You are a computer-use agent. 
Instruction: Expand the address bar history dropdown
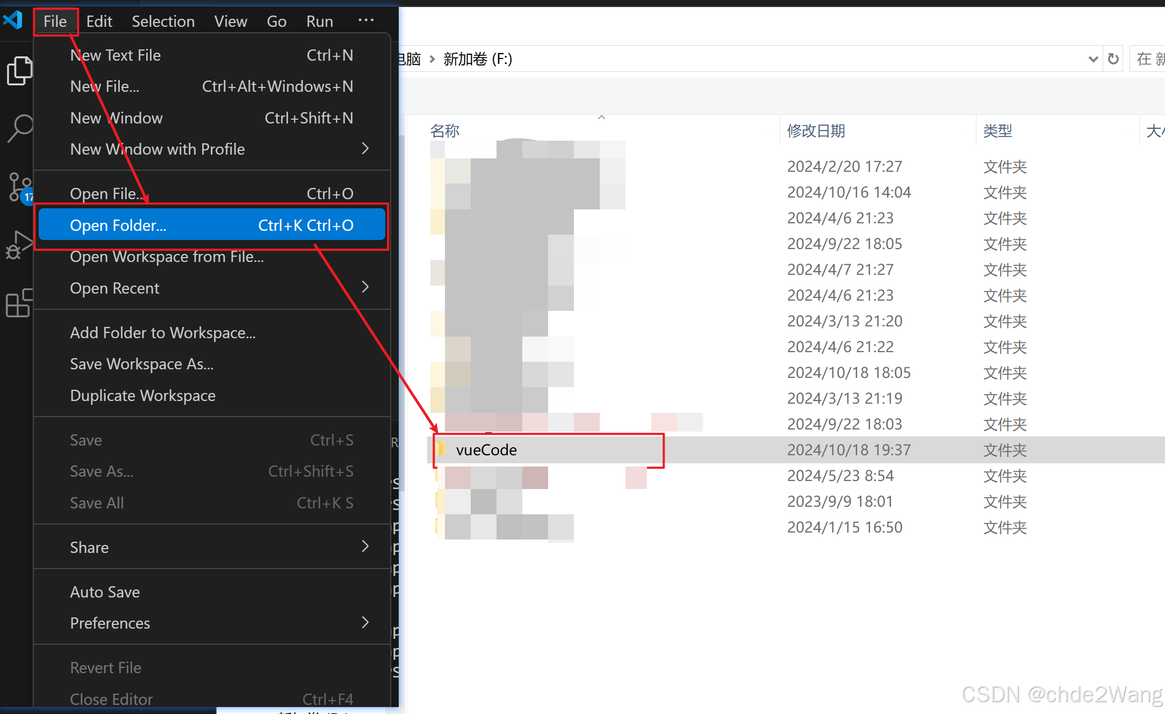[1092, 59]
